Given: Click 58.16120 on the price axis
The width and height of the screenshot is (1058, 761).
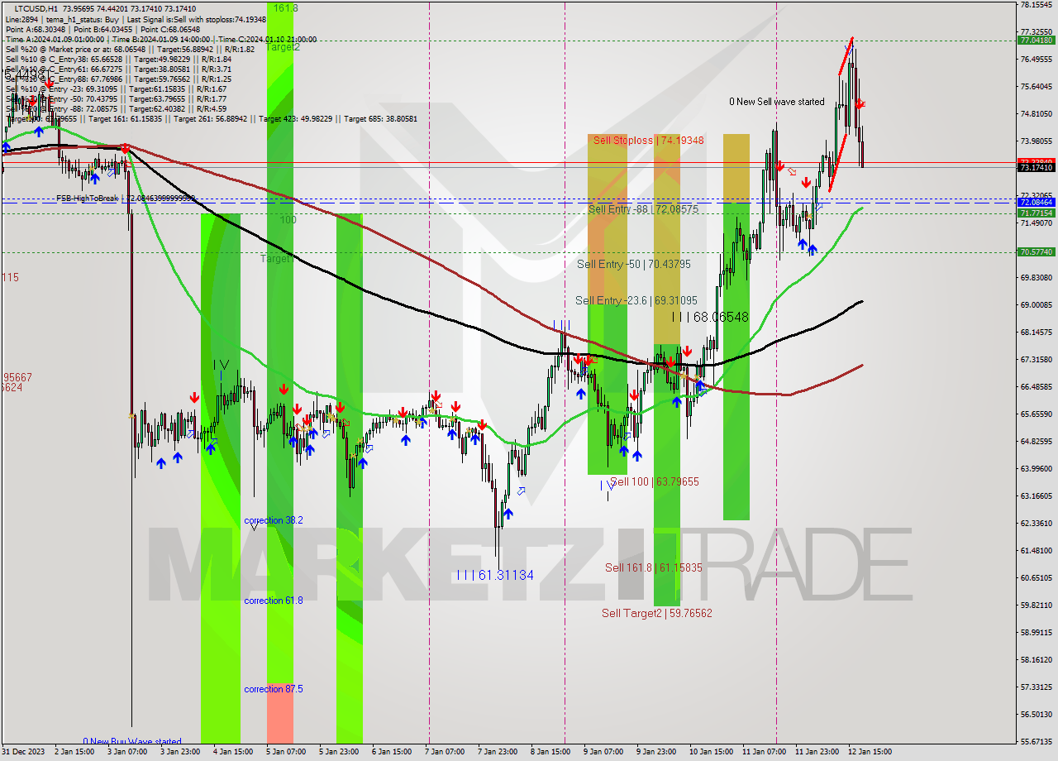Looking at the screenshot, I should pyautogui.click(x=1036, y=660).
